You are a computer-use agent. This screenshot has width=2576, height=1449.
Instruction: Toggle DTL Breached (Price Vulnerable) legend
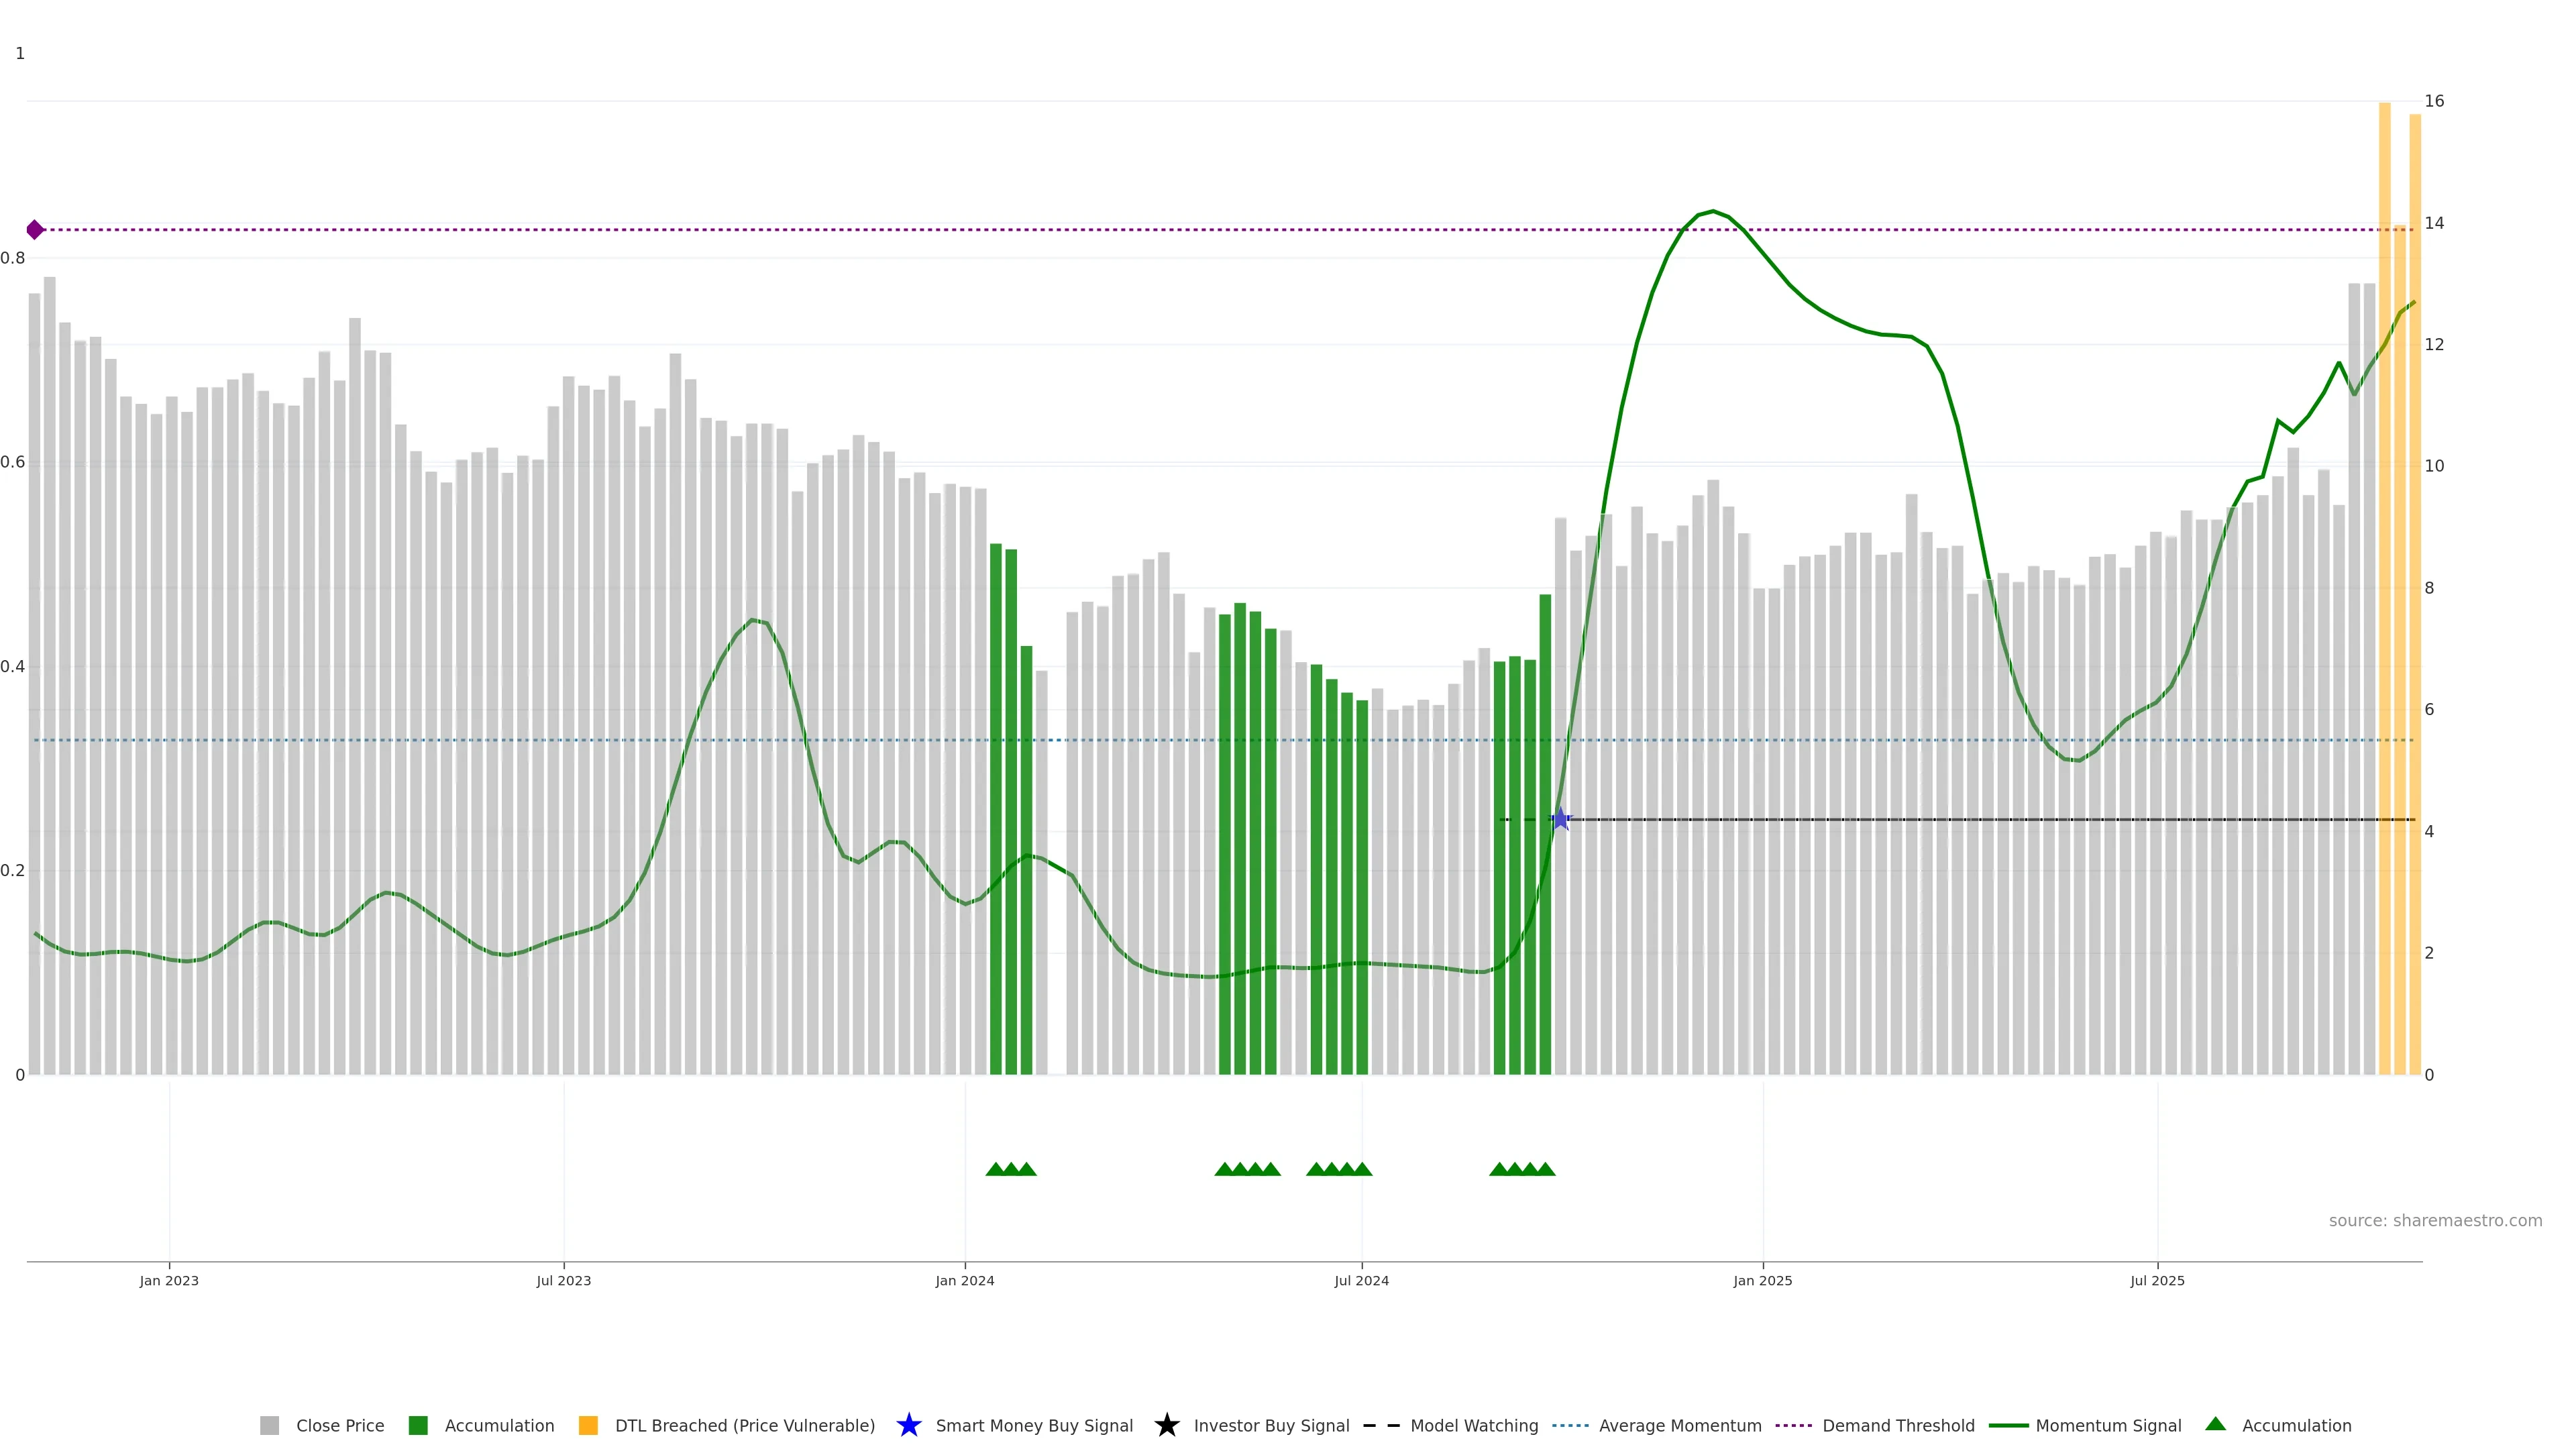pyautogui.click(x=744, y=1425)
